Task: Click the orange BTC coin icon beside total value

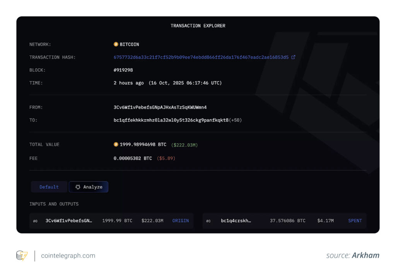Action: coord(116,144)
